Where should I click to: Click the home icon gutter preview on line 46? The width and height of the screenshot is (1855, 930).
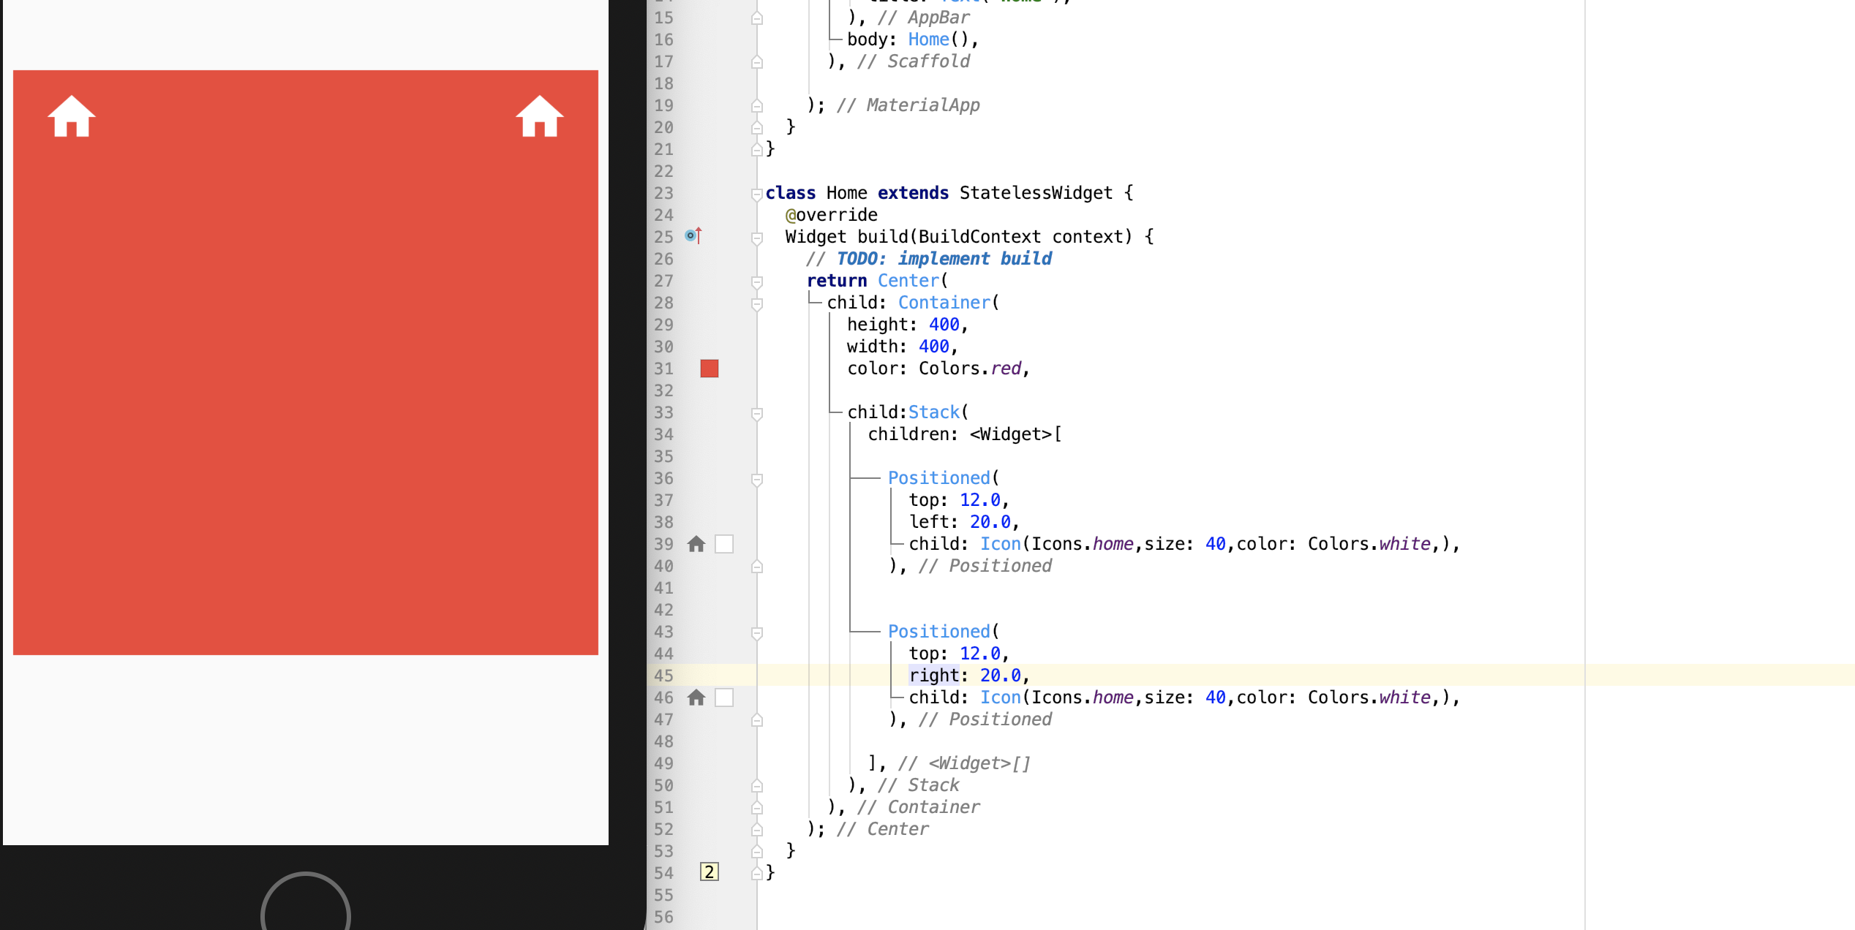tap(696, 697)
